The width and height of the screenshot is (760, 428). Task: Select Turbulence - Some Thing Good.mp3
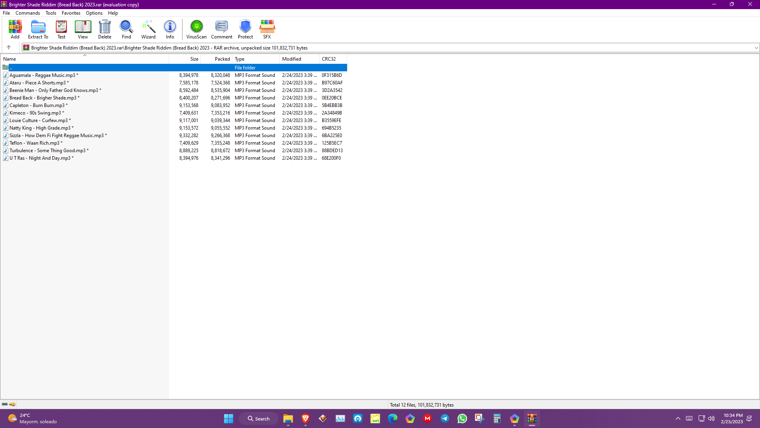[174, 151]
